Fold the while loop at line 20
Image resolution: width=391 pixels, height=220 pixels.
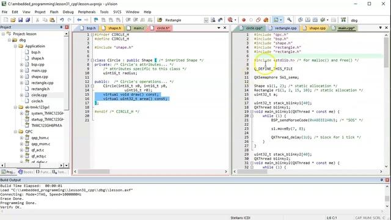point(252,116)
